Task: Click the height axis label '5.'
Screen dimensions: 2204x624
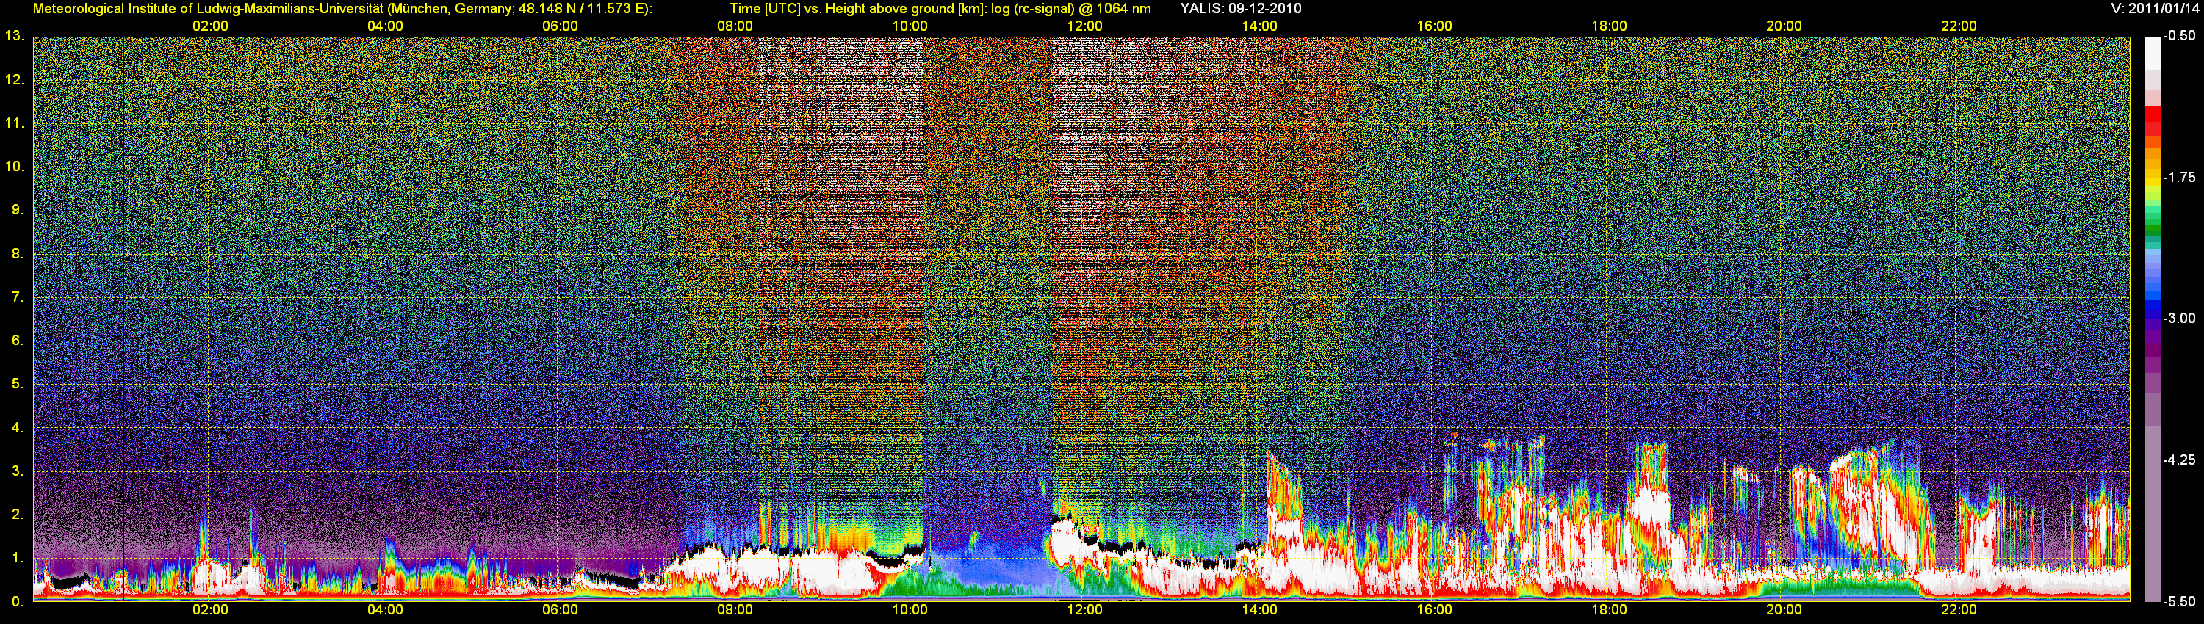Action: 17,384
